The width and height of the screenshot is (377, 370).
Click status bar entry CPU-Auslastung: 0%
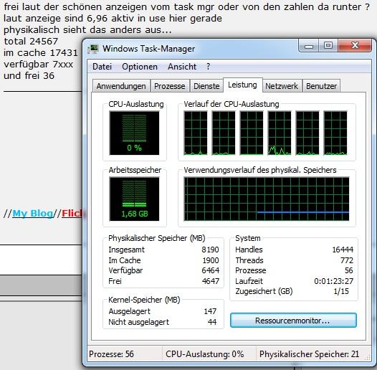tap(205, 354)
